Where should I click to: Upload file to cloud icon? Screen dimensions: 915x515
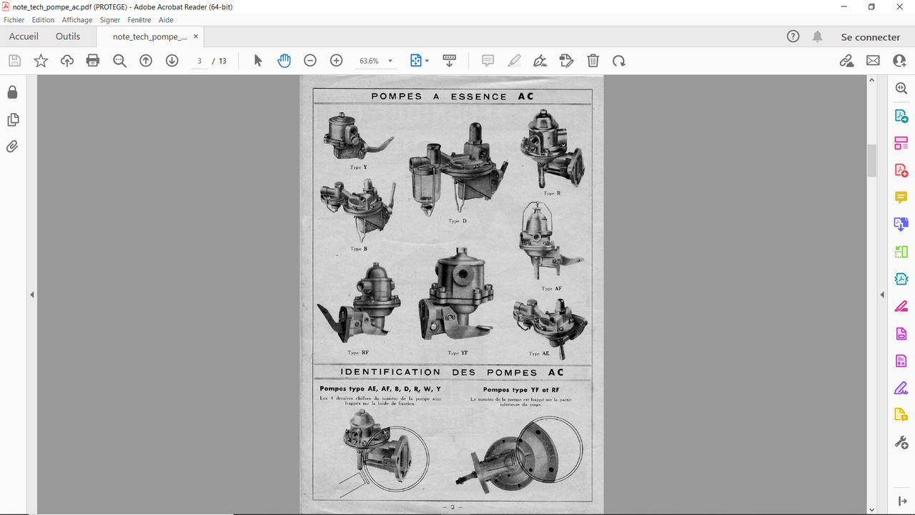pyautogui.click(x=66, y=61)
